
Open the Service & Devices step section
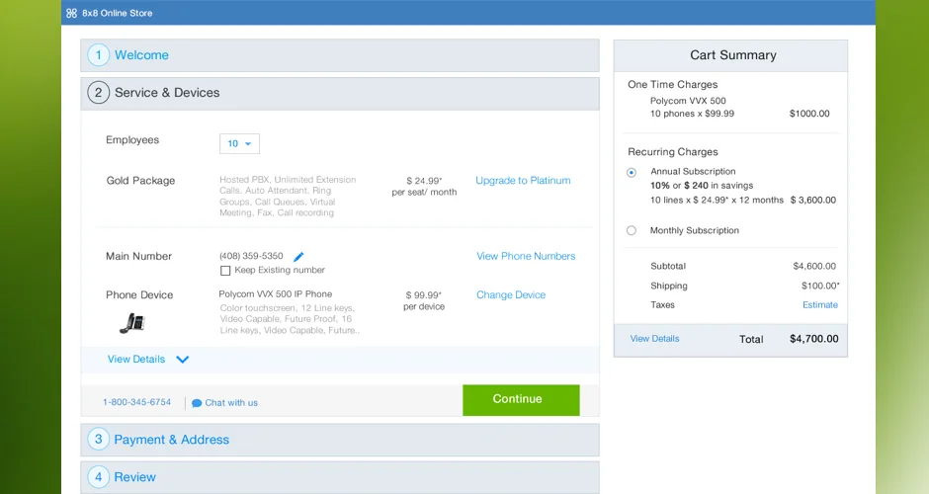(340, 93)
